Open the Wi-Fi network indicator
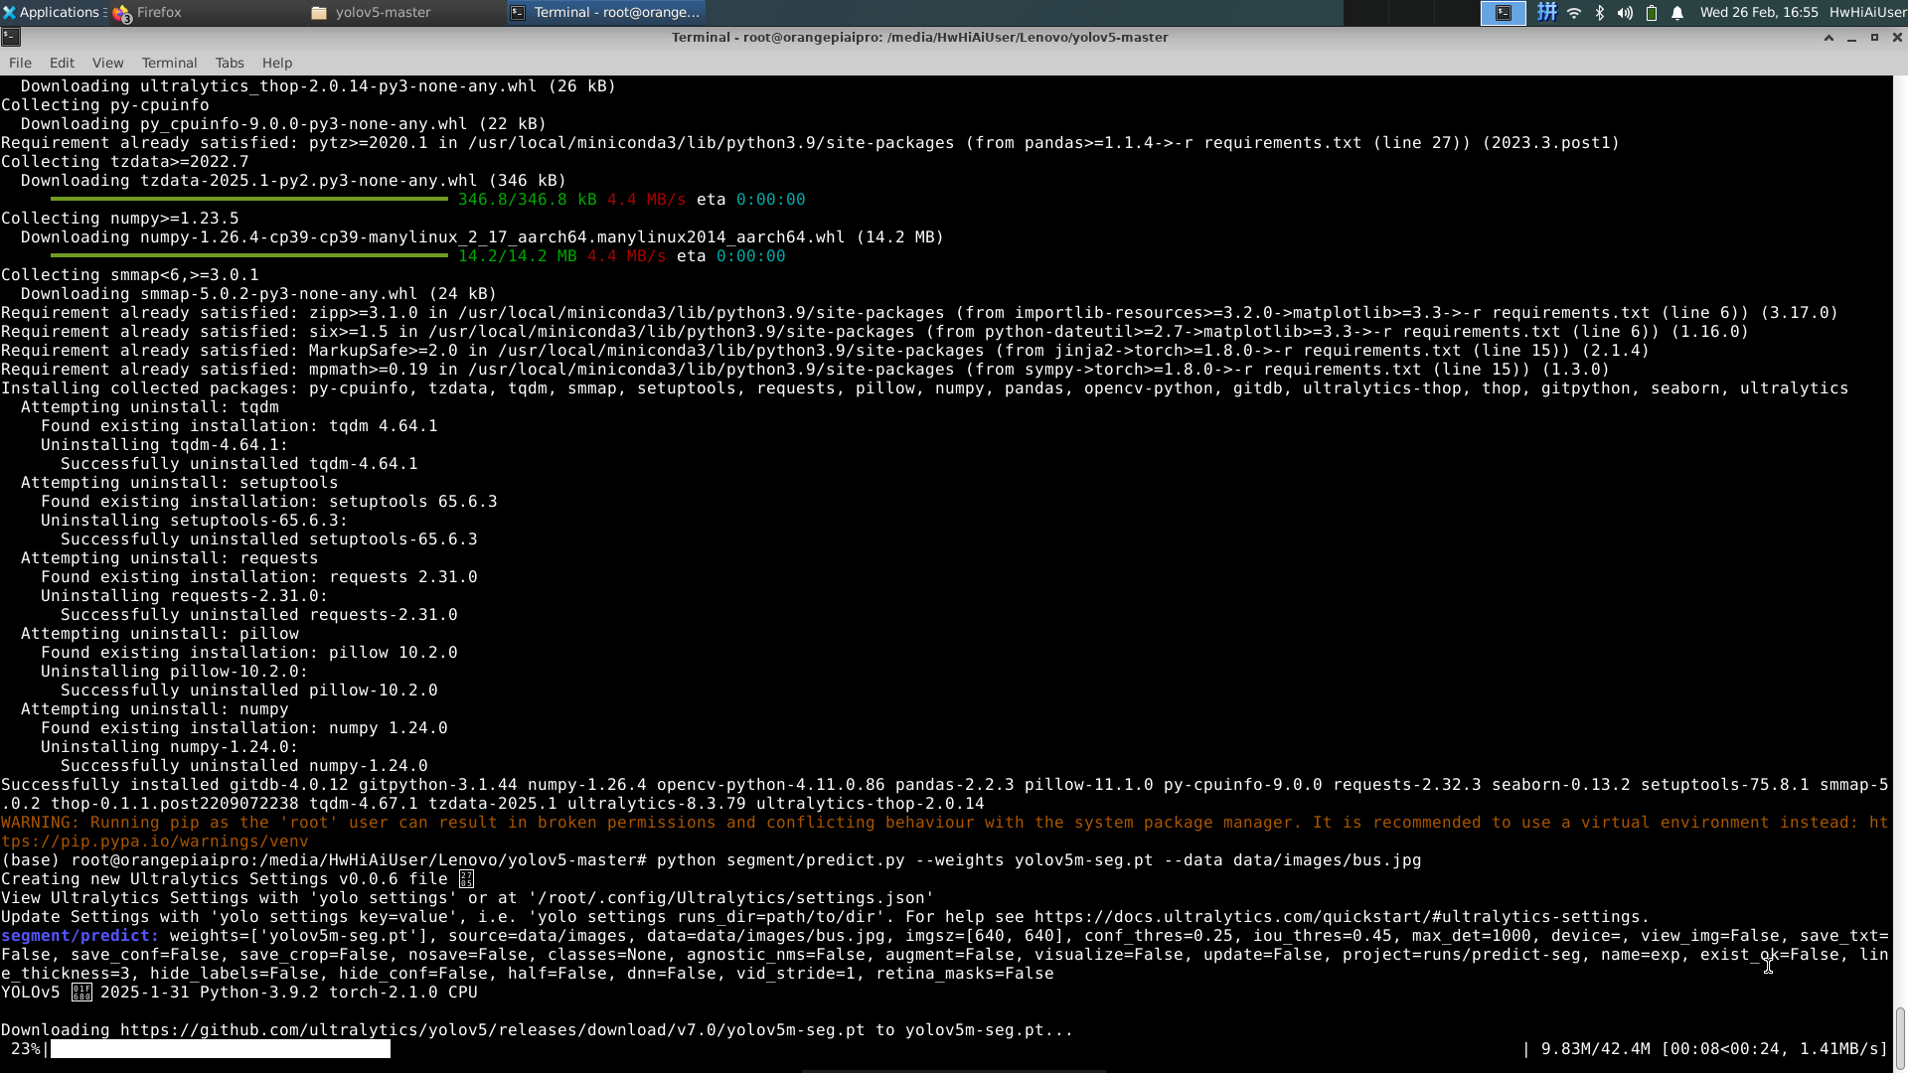Viewport: 1908px width, 1073px height. (x=1574, y=13)
